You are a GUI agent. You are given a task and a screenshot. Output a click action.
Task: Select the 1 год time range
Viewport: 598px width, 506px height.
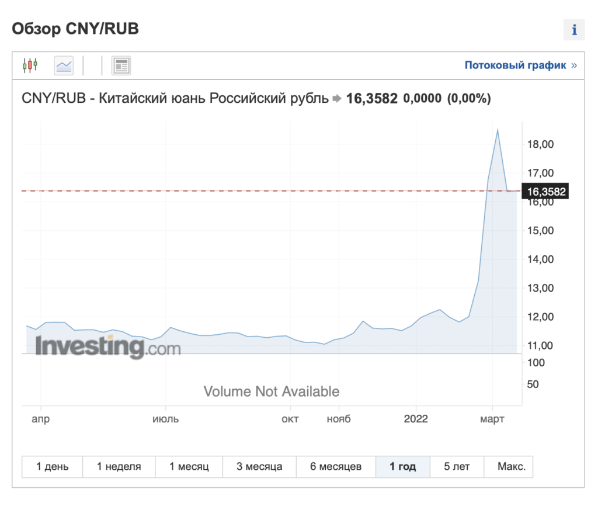coord(403,466)
